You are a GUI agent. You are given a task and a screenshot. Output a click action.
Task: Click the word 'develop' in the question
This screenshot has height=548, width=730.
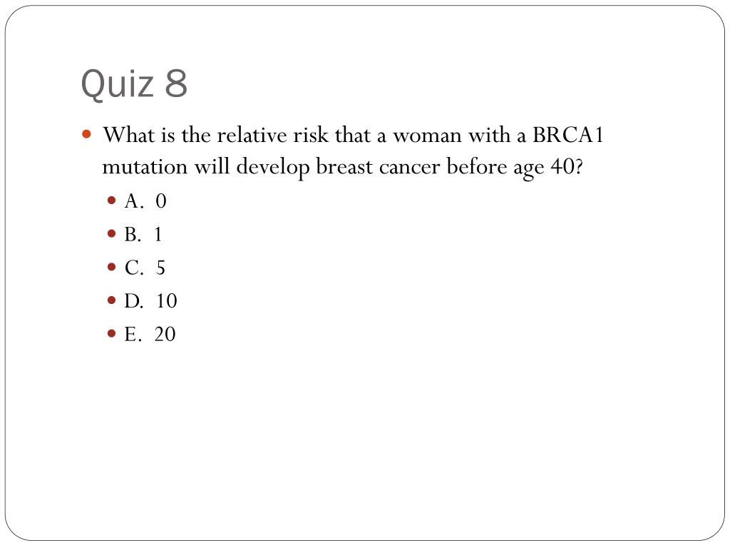[x=273, y=168]
